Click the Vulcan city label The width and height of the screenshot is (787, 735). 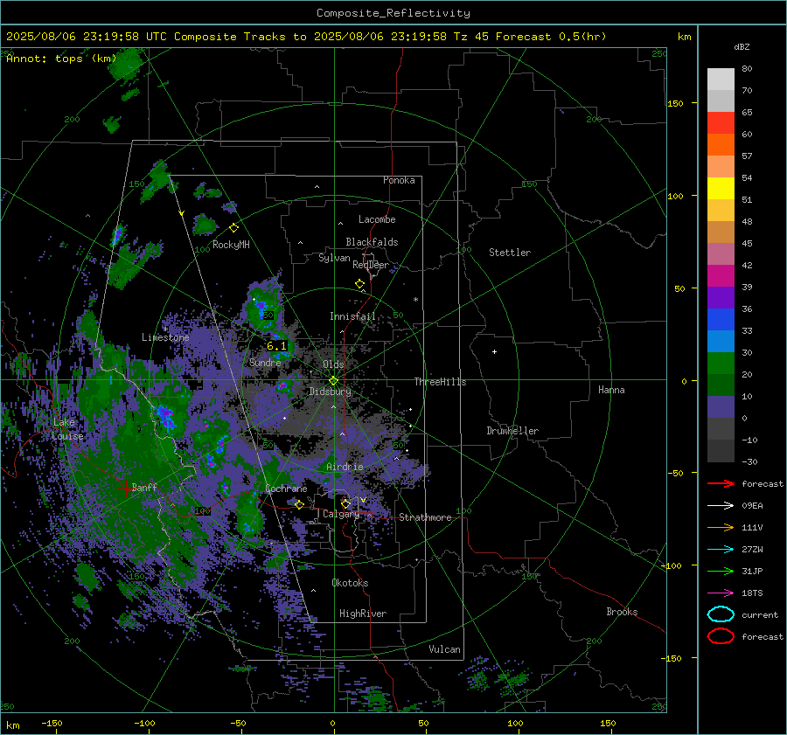444,649
